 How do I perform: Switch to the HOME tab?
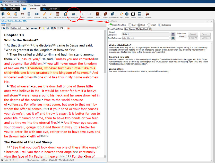10,9
